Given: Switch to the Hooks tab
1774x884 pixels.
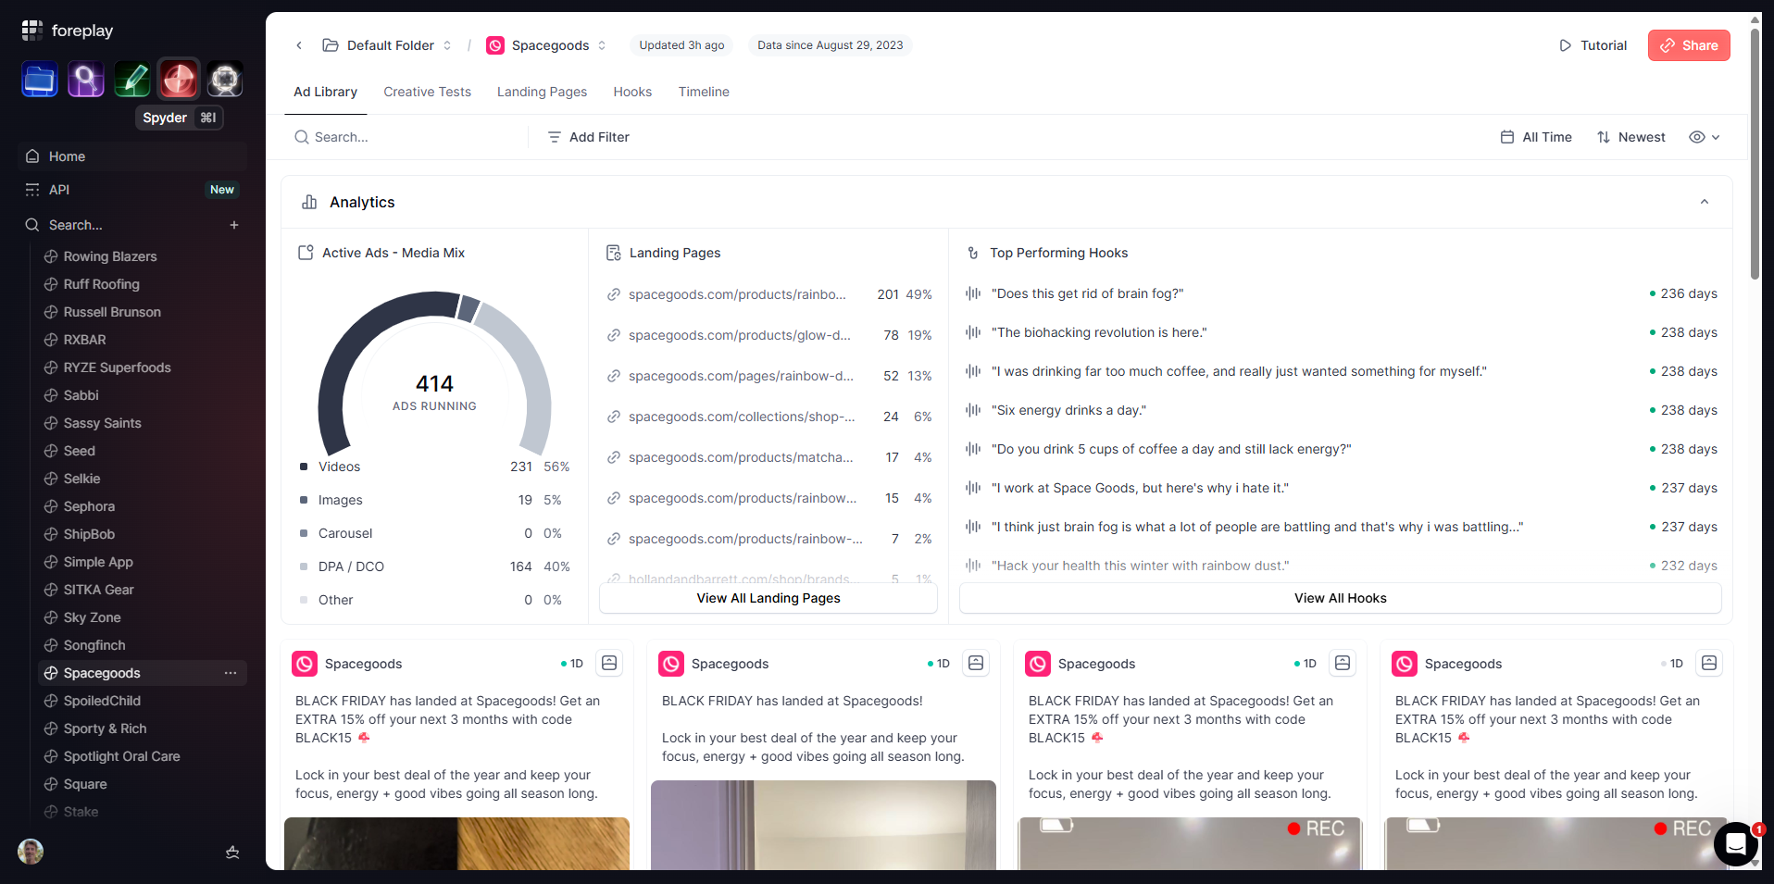Looking at the screenshot, I should pyautogui.click(x=632, y=92).
